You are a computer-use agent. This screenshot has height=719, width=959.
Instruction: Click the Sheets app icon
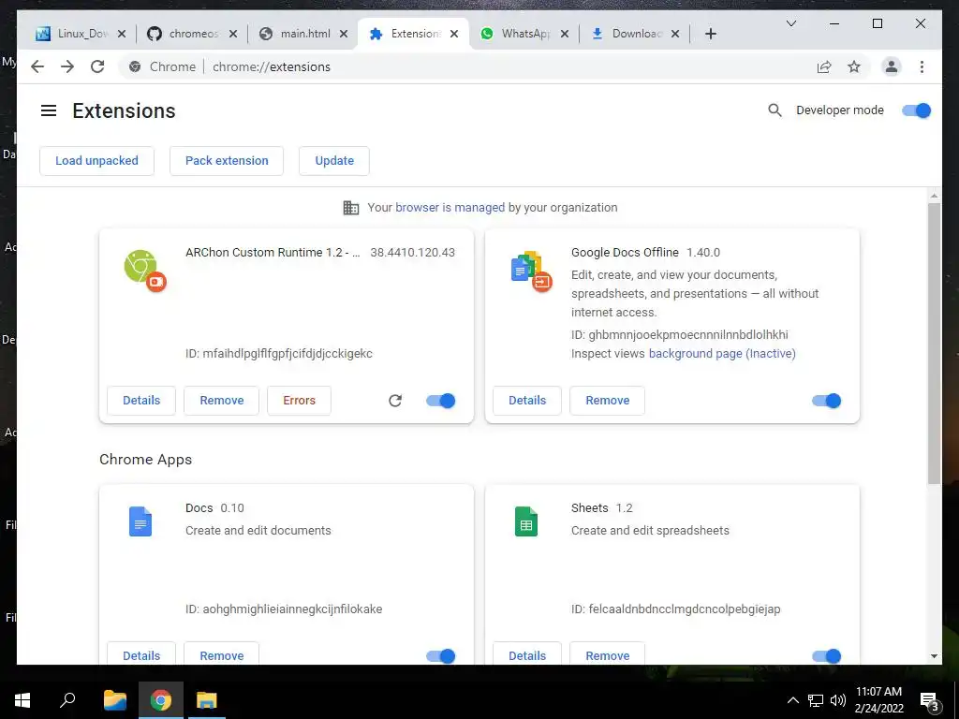[x=526, y=521]
